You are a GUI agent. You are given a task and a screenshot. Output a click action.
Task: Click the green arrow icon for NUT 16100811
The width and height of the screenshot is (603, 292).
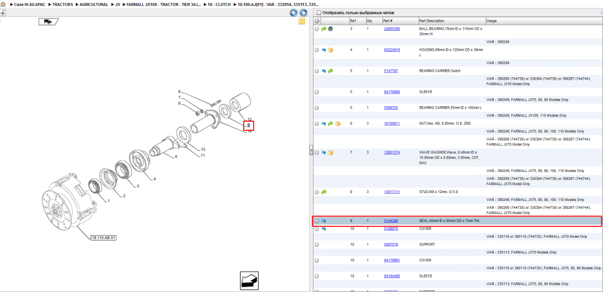click(x=330, y=124)
